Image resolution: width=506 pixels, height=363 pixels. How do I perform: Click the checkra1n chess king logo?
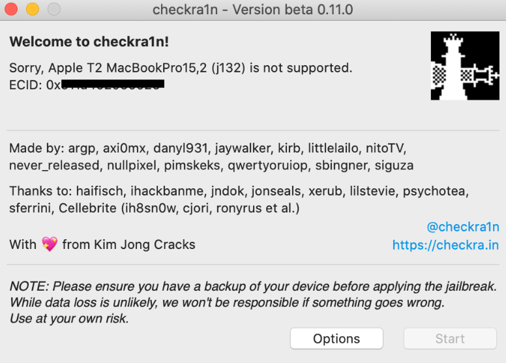[465, 66]
